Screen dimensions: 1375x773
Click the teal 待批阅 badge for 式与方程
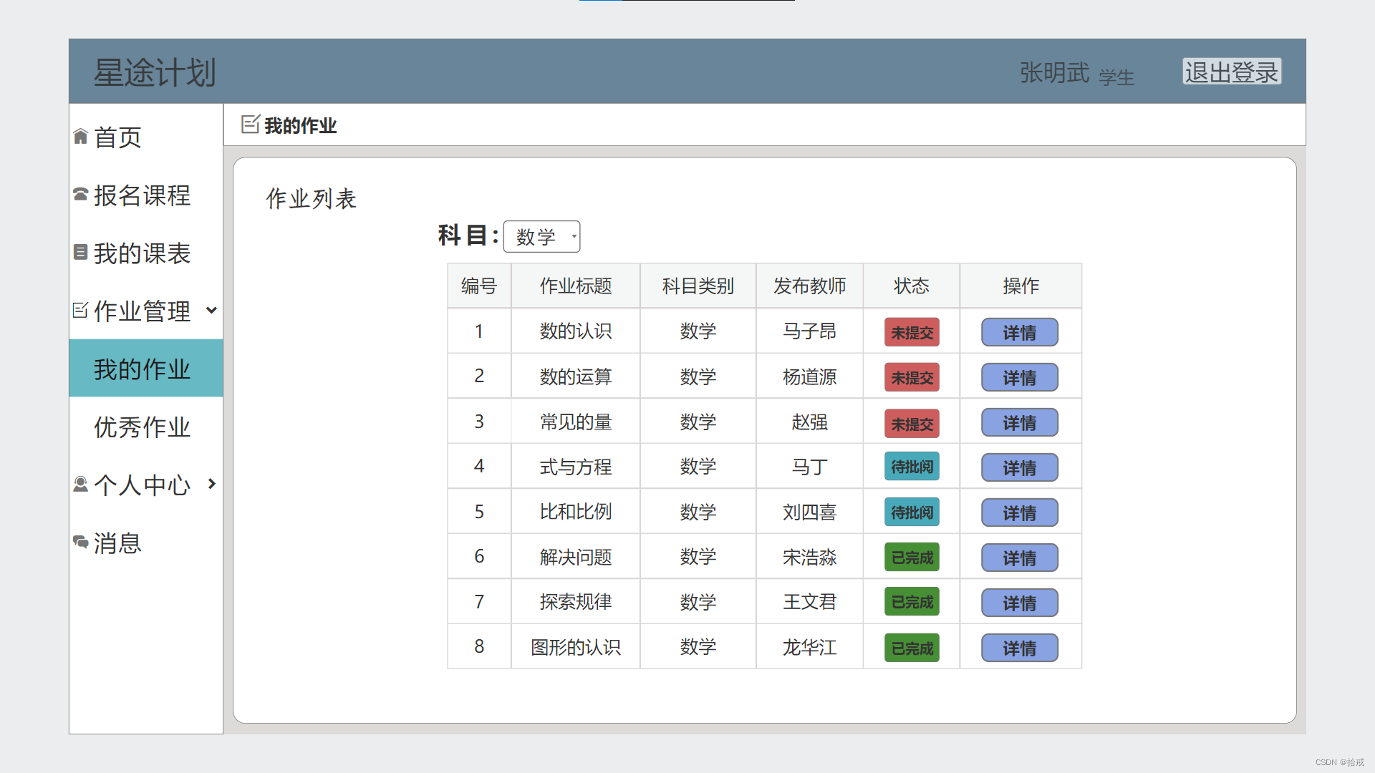pos(911,467)
